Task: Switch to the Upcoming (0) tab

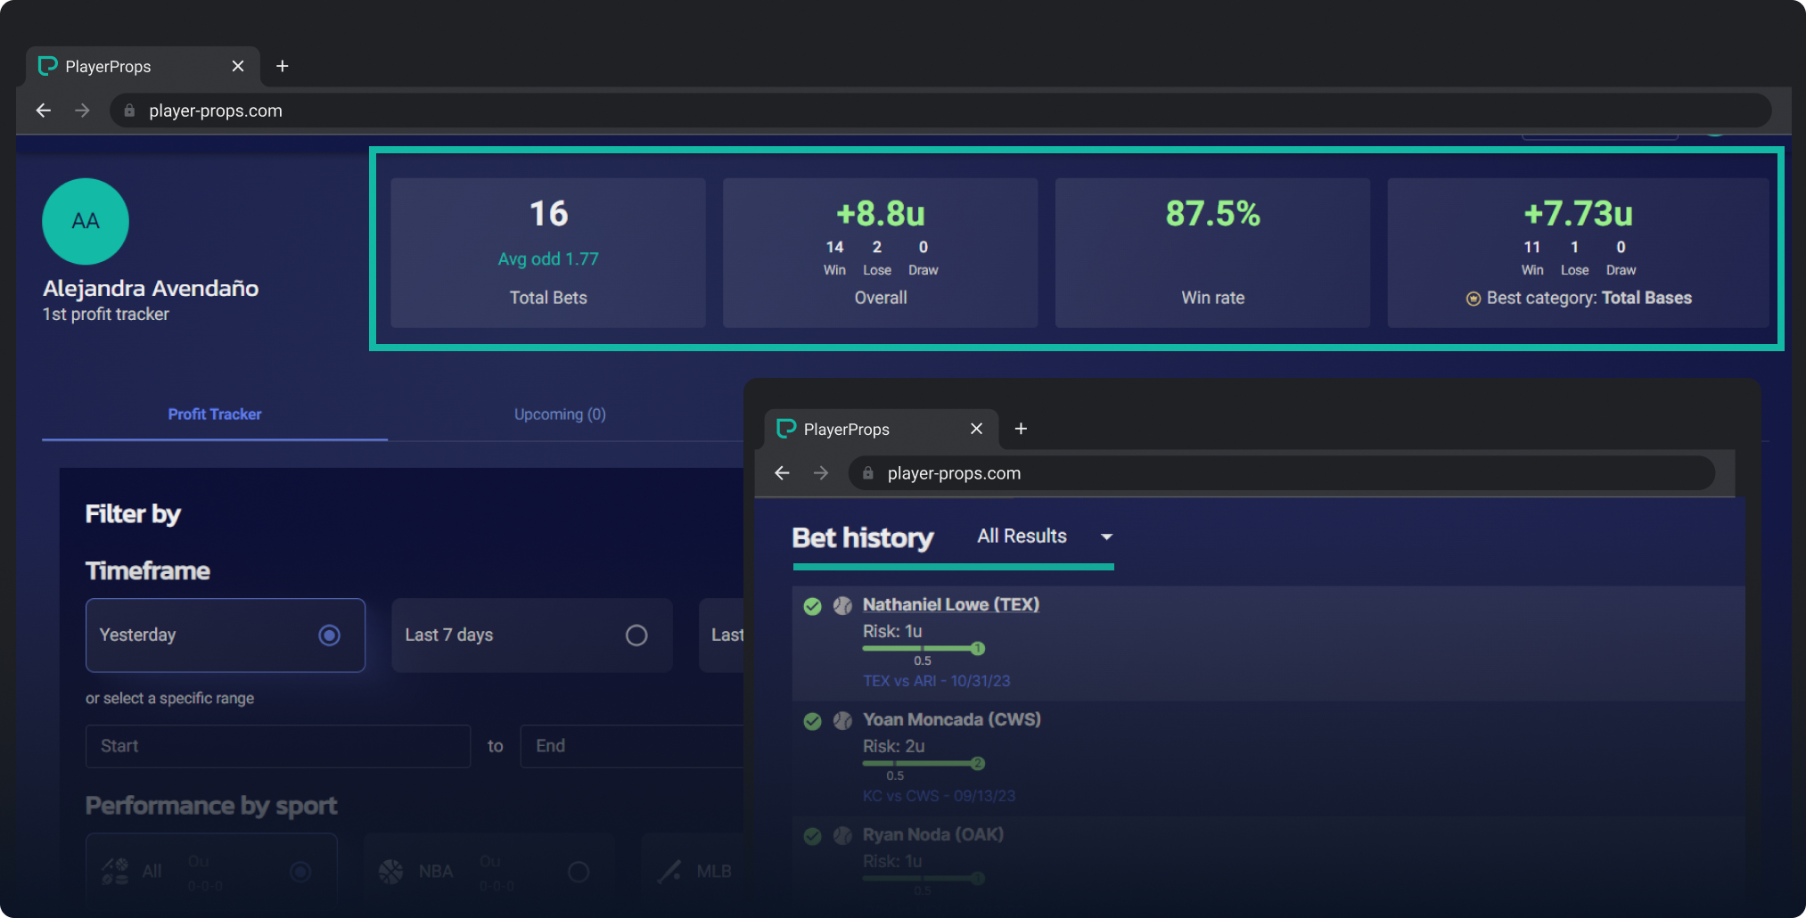Action: click(560, 414)
